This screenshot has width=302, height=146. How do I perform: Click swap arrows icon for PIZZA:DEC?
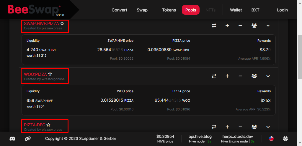214,127
